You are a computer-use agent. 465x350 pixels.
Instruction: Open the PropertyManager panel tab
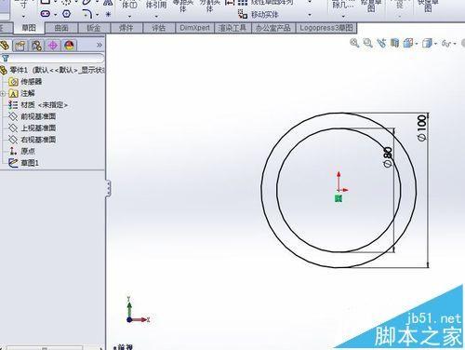pyautogui.click(x=20, y=46)
